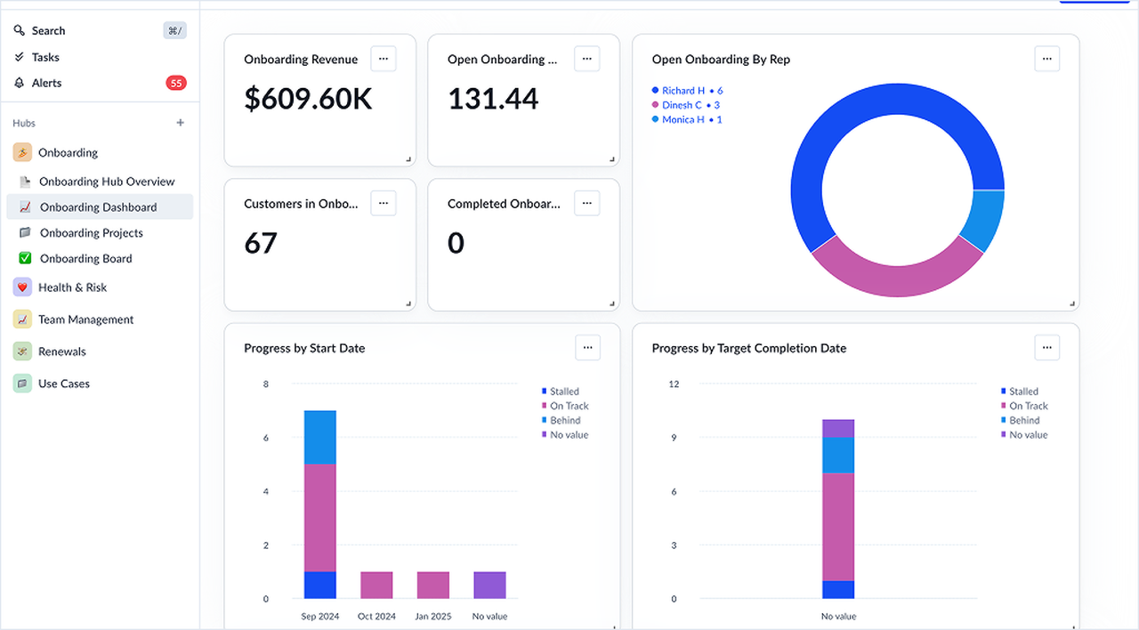Open the Onboarding Revenue card options menu
The image size is (1139, 630).
(384, 59)
